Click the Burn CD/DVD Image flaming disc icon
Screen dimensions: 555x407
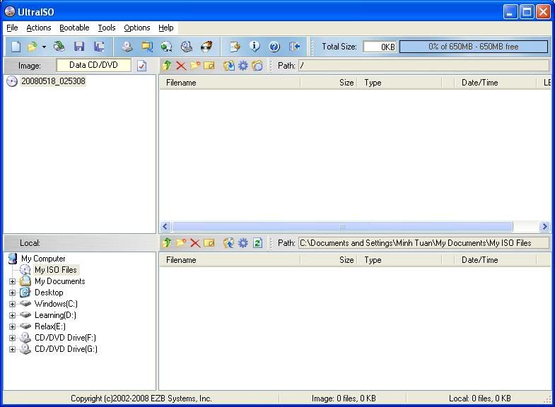[x=206, y=47]
